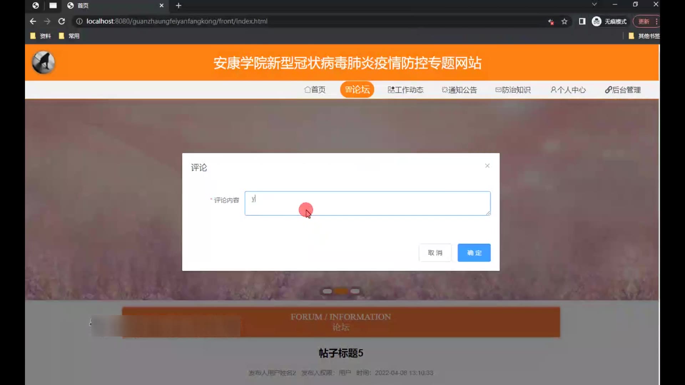Select the first carousel indicator dot
Viewport: 685px width, 385px height.
pos(327,291)
